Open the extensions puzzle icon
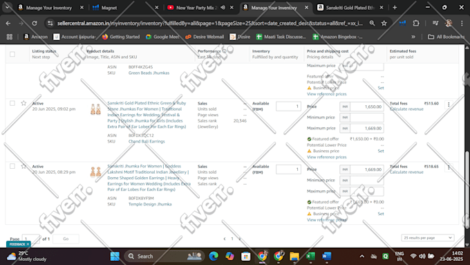The height and width of the screenshot is (265, 470). (x=416, y=23)
